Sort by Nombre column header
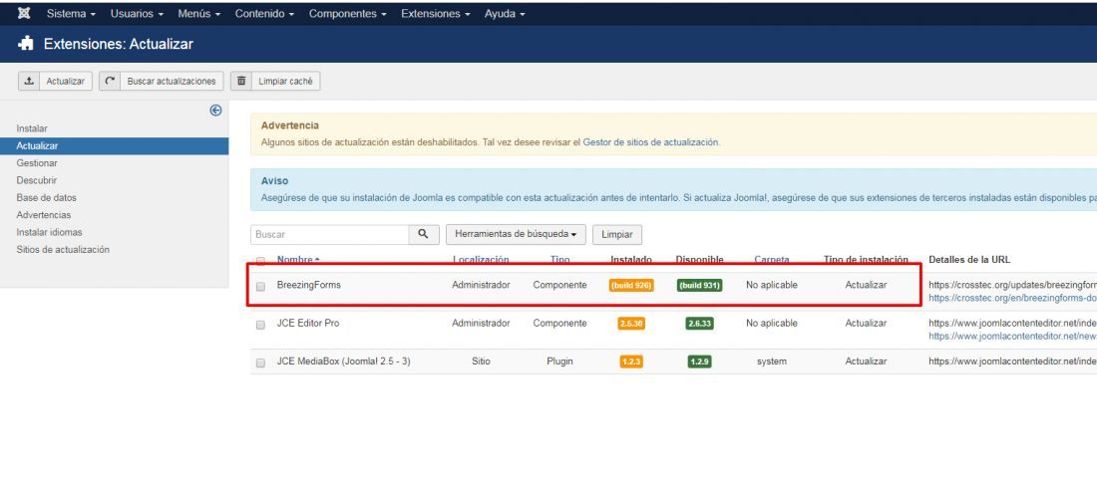This screenshot has width=1097, height=479. click(x=298, y=260)
